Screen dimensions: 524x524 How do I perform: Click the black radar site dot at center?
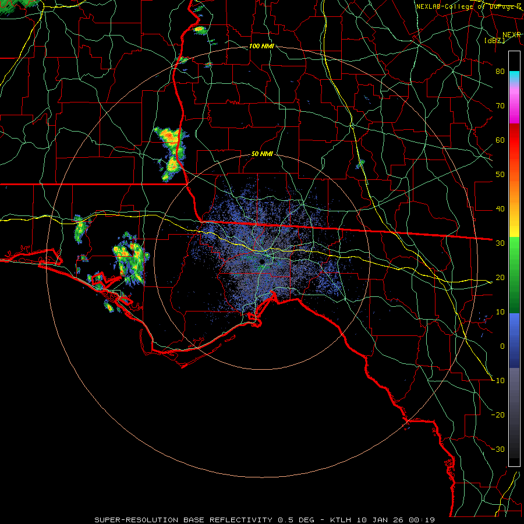tap(263, 261)
